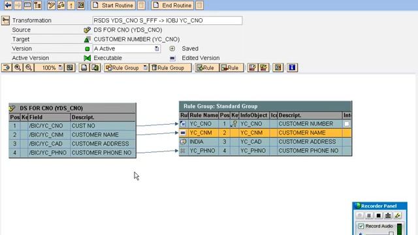Click the print icon in diagram toolbar

[x=84, y=68]
